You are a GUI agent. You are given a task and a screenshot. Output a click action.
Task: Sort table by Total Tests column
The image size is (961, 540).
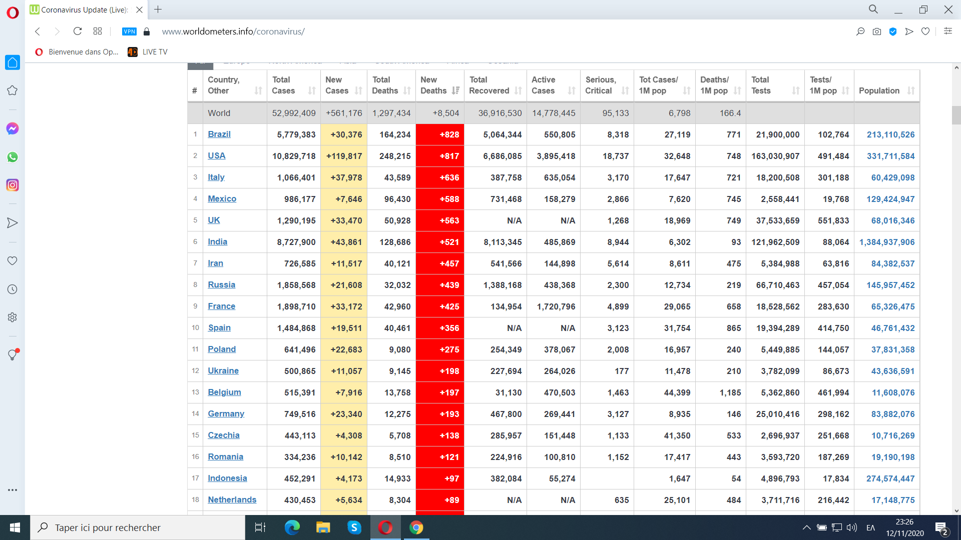tap(775, 85)
